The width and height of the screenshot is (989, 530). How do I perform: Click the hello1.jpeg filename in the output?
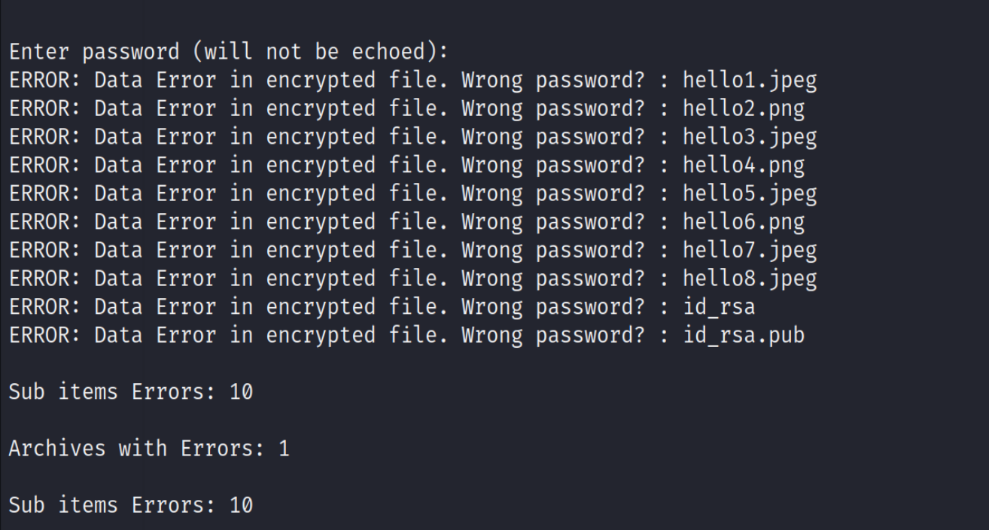point(749,80)
